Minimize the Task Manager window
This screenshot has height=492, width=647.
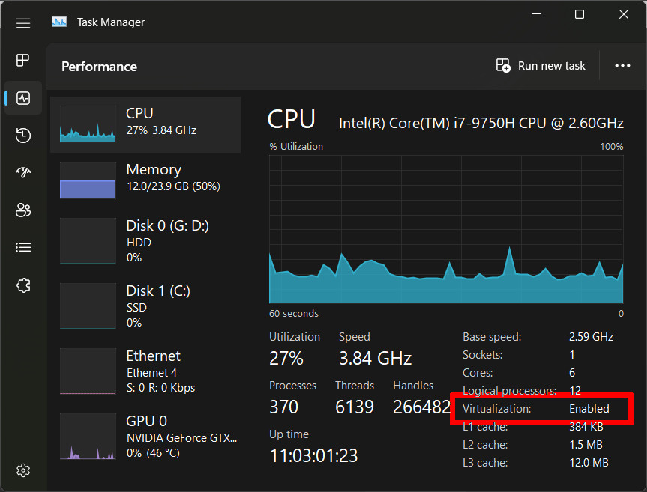pyautogui.click(x=536, y=14)
